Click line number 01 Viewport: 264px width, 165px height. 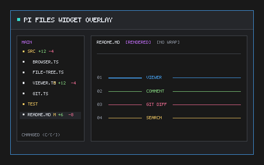[x=99, y=78]
